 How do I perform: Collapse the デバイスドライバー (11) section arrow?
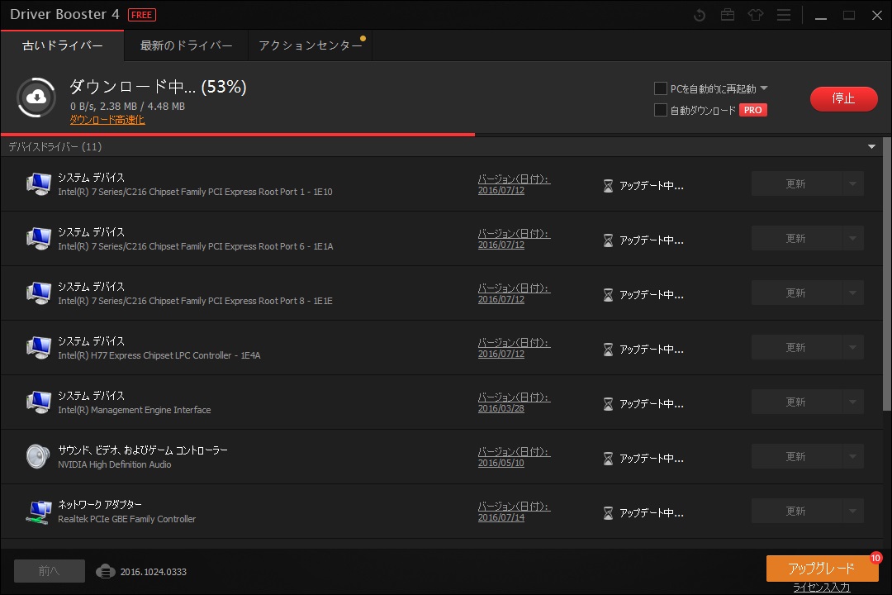coord(871,147)
